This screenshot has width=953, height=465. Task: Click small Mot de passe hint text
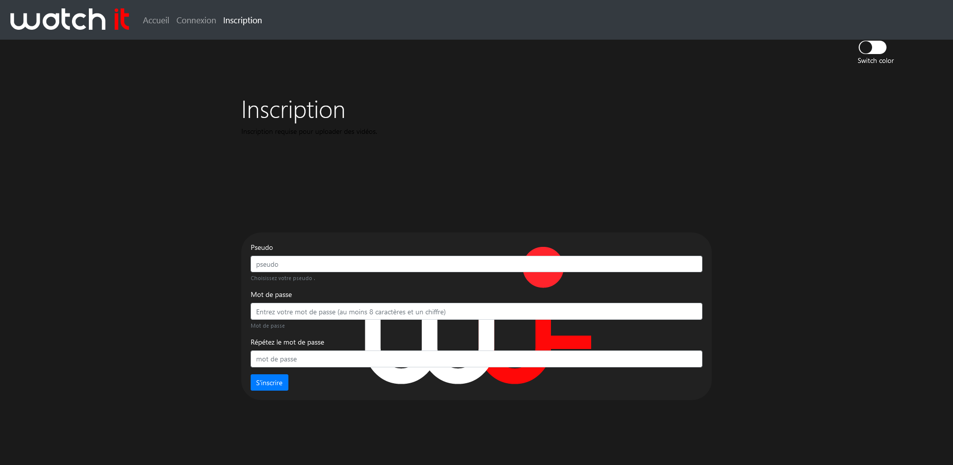point(268,326)
